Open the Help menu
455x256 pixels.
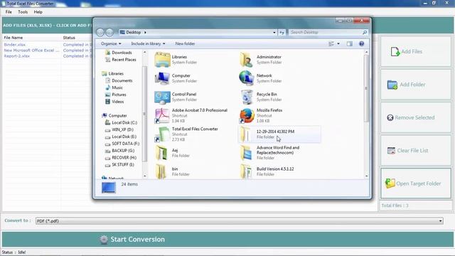38,12
